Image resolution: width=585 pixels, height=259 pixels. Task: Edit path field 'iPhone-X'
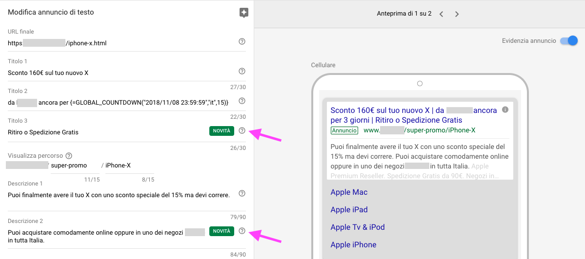click(130, 166)
